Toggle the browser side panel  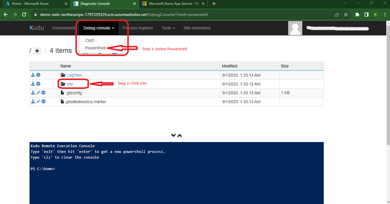click(366, 15)
